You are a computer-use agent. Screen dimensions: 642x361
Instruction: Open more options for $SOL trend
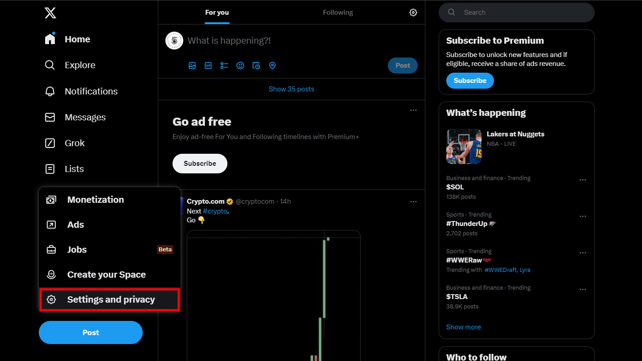[x=583, y=180]
